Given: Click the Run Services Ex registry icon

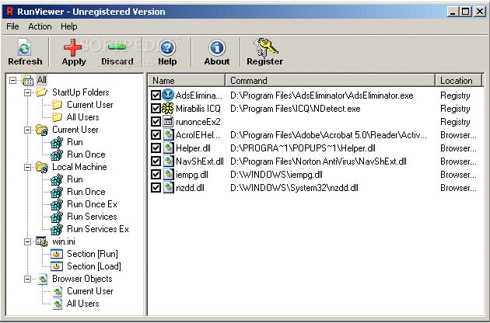Looking at the screenshot, I should pyautogui.click(x=57, y=229).
